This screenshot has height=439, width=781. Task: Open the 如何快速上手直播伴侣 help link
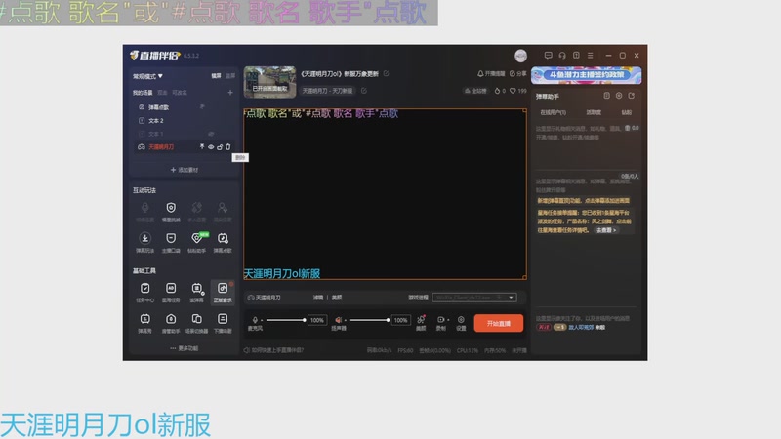click(x=274, y=350)
